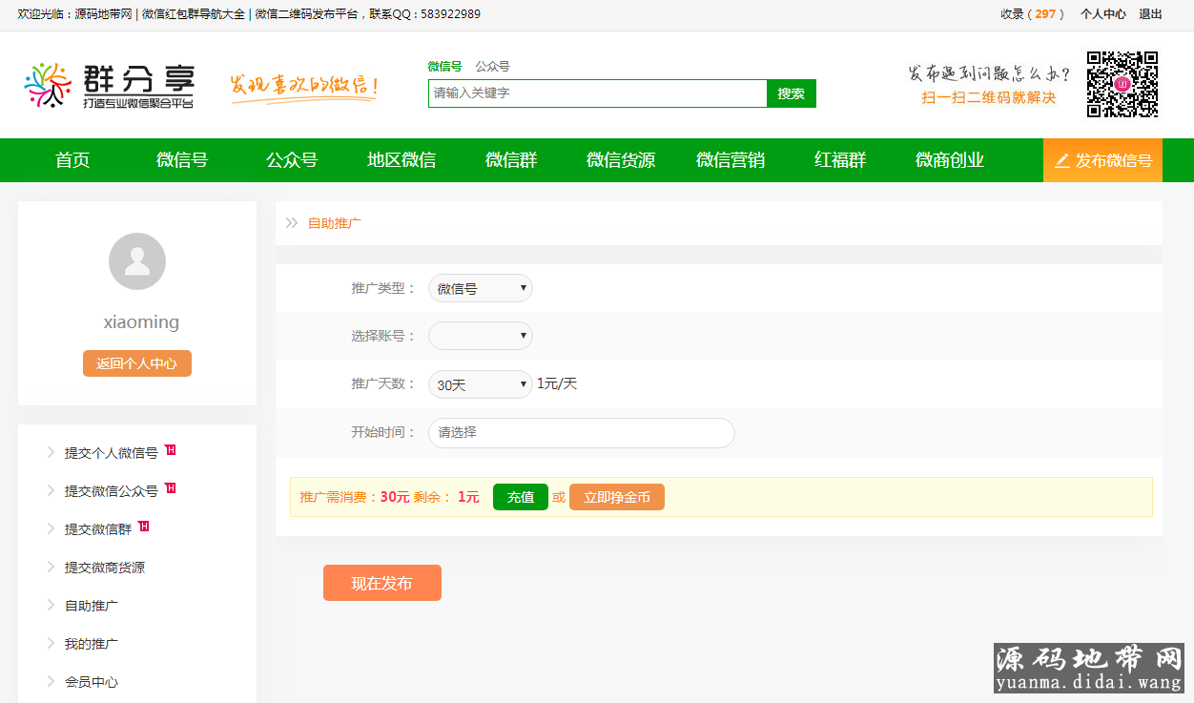1194x703 pixels.
Task: Click the green 充值 button
Action: coord(520,497)
